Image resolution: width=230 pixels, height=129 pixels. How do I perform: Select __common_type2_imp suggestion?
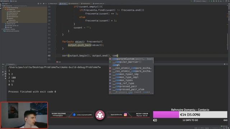coord(131,74)
